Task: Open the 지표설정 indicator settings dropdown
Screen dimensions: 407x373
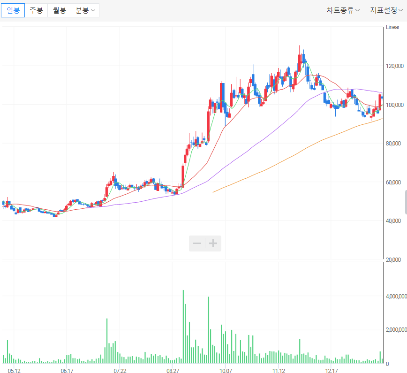Action: tap(386, 10)
